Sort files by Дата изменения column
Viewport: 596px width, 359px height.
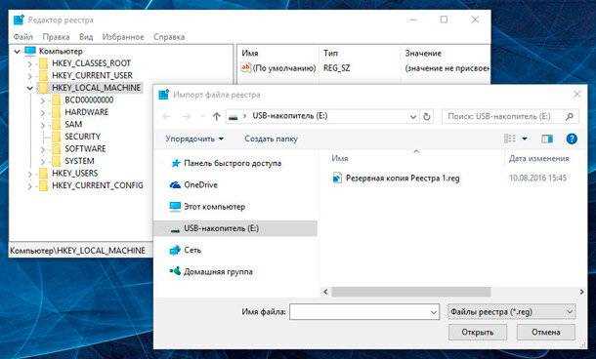pyautogui.click(x=539, y=159)
